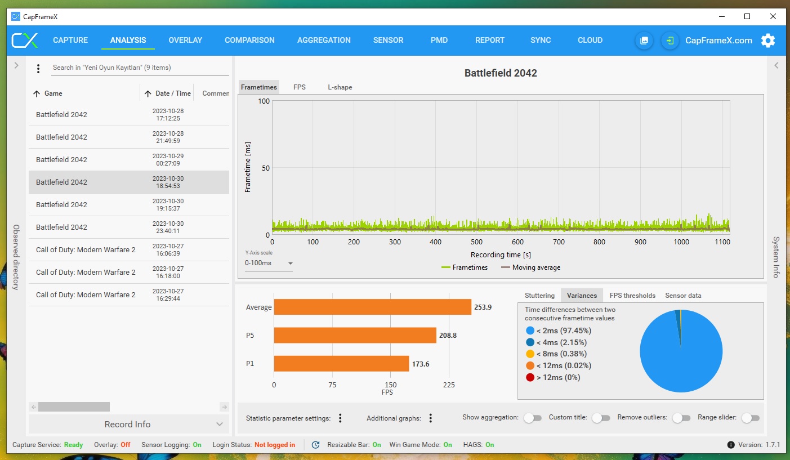Select Battlefield 2042 record 2023-10-30 23:40:11
790x460 pixels.
(129, 227)
